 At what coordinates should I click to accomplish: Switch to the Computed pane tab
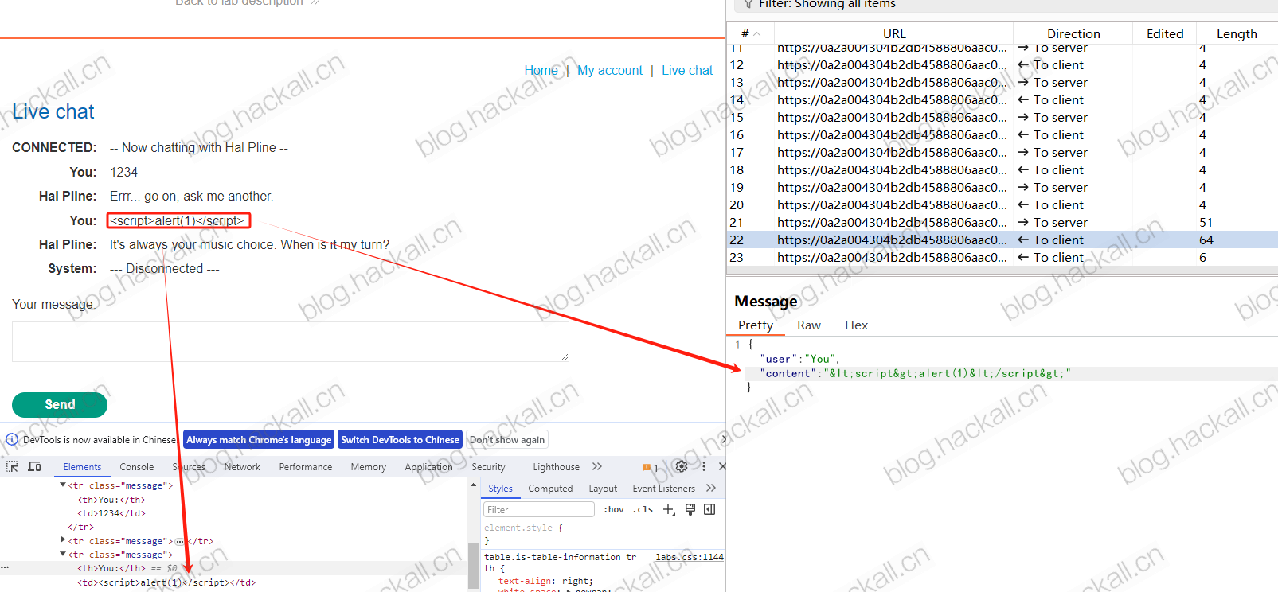[550, 489]
